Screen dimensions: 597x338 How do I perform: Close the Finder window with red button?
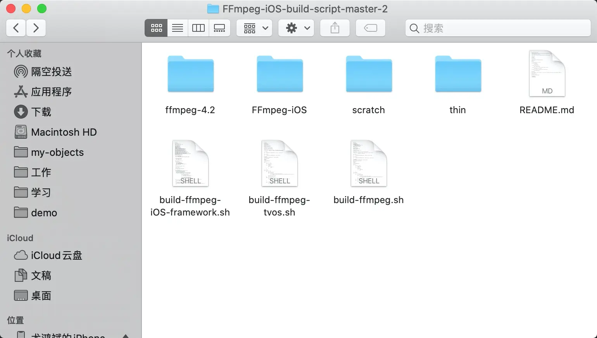[11, 9]
